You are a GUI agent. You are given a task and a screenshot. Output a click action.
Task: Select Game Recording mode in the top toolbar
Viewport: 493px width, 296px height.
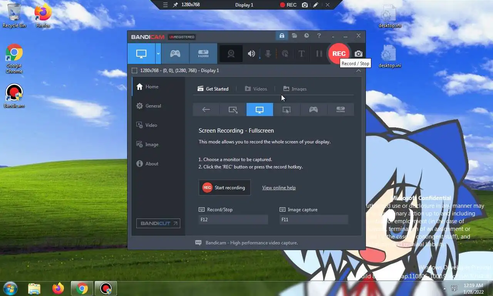pos(175,54)
